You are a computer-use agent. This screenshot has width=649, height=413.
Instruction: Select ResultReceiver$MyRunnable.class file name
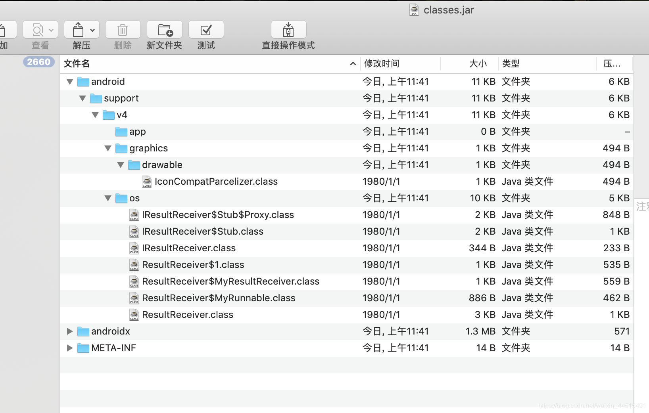(219, 298)
